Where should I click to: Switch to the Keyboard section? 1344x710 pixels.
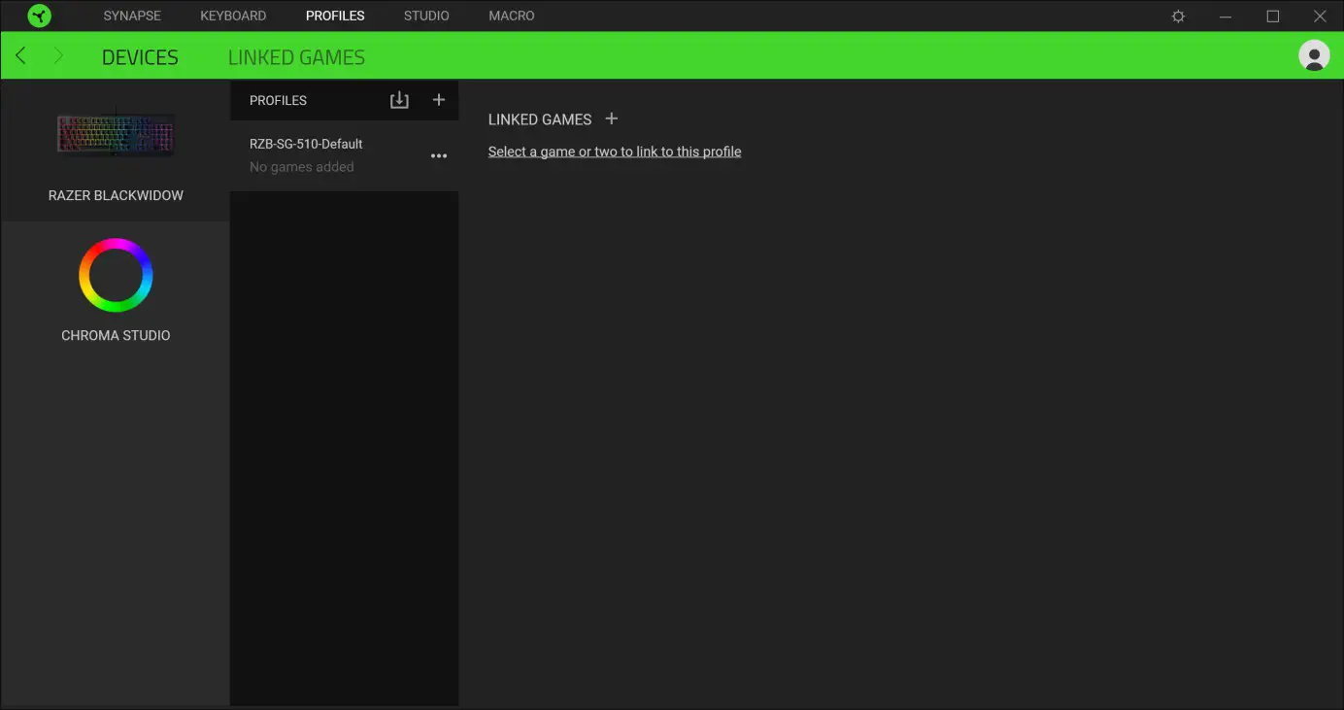point(233,15)
